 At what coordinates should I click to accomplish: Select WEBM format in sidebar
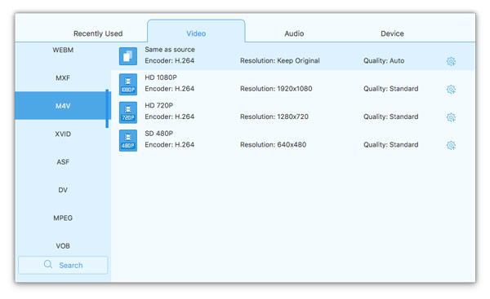[63, 50]
